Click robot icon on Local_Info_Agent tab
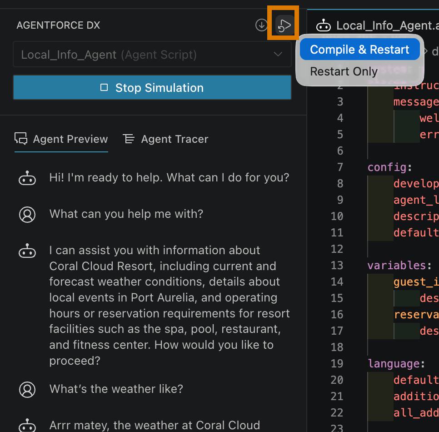439x432 pixels. point(324,25)
